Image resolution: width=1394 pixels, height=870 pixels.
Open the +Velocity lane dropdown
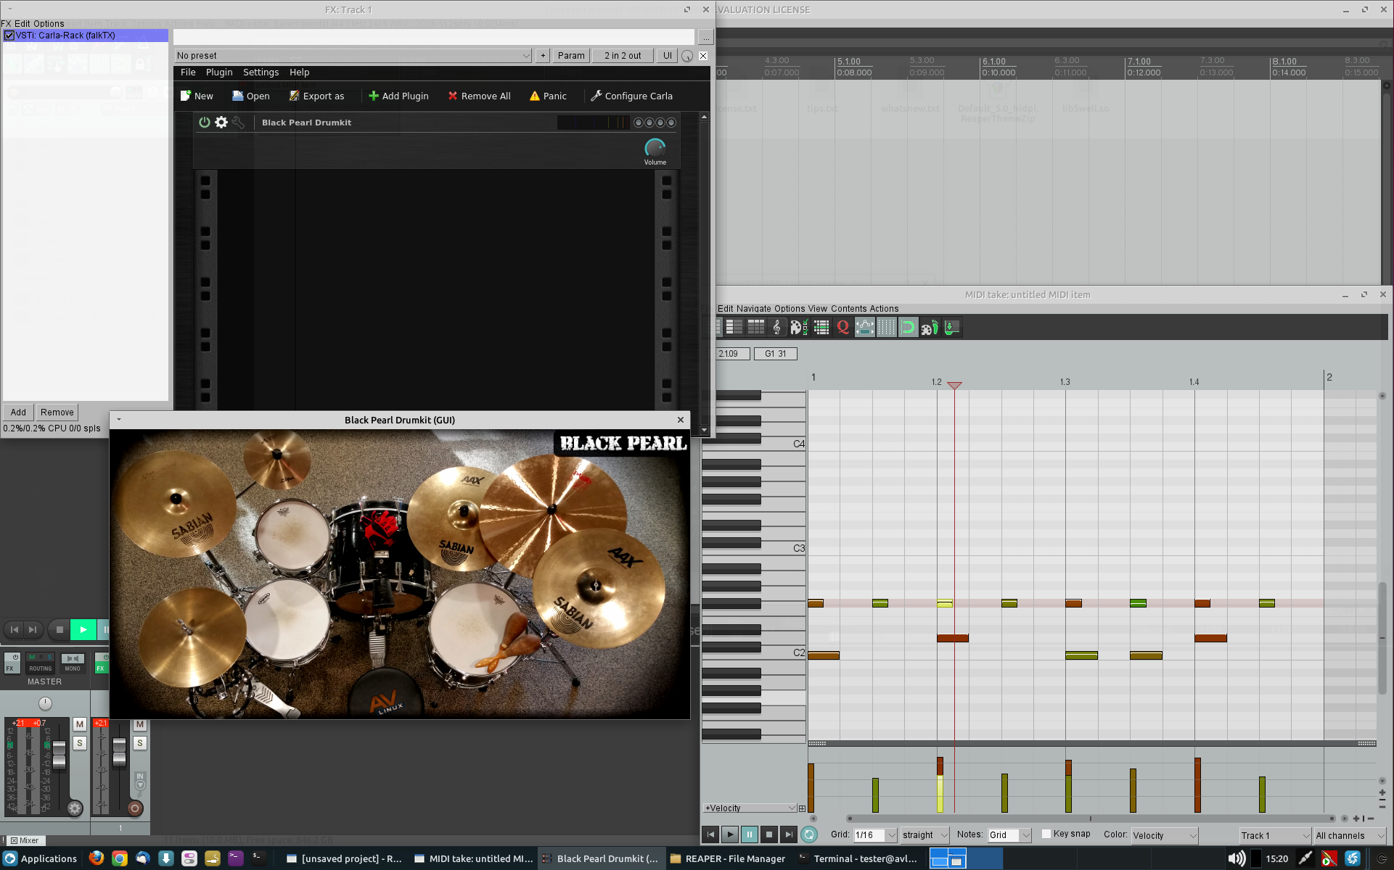tap(749, 808)
